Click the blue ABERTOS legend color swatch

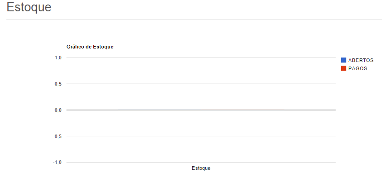coord(343,60)
